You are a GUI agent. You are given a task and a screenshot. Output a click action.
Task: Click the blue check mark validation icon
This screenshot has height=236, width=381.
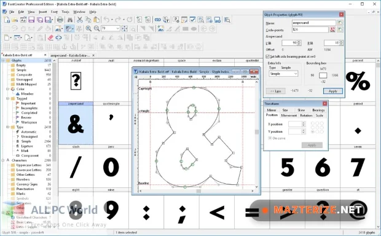[193, 20]
